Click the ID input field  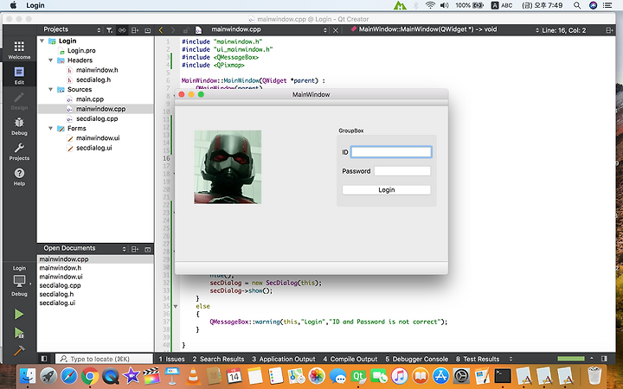(x=391, y=152)
